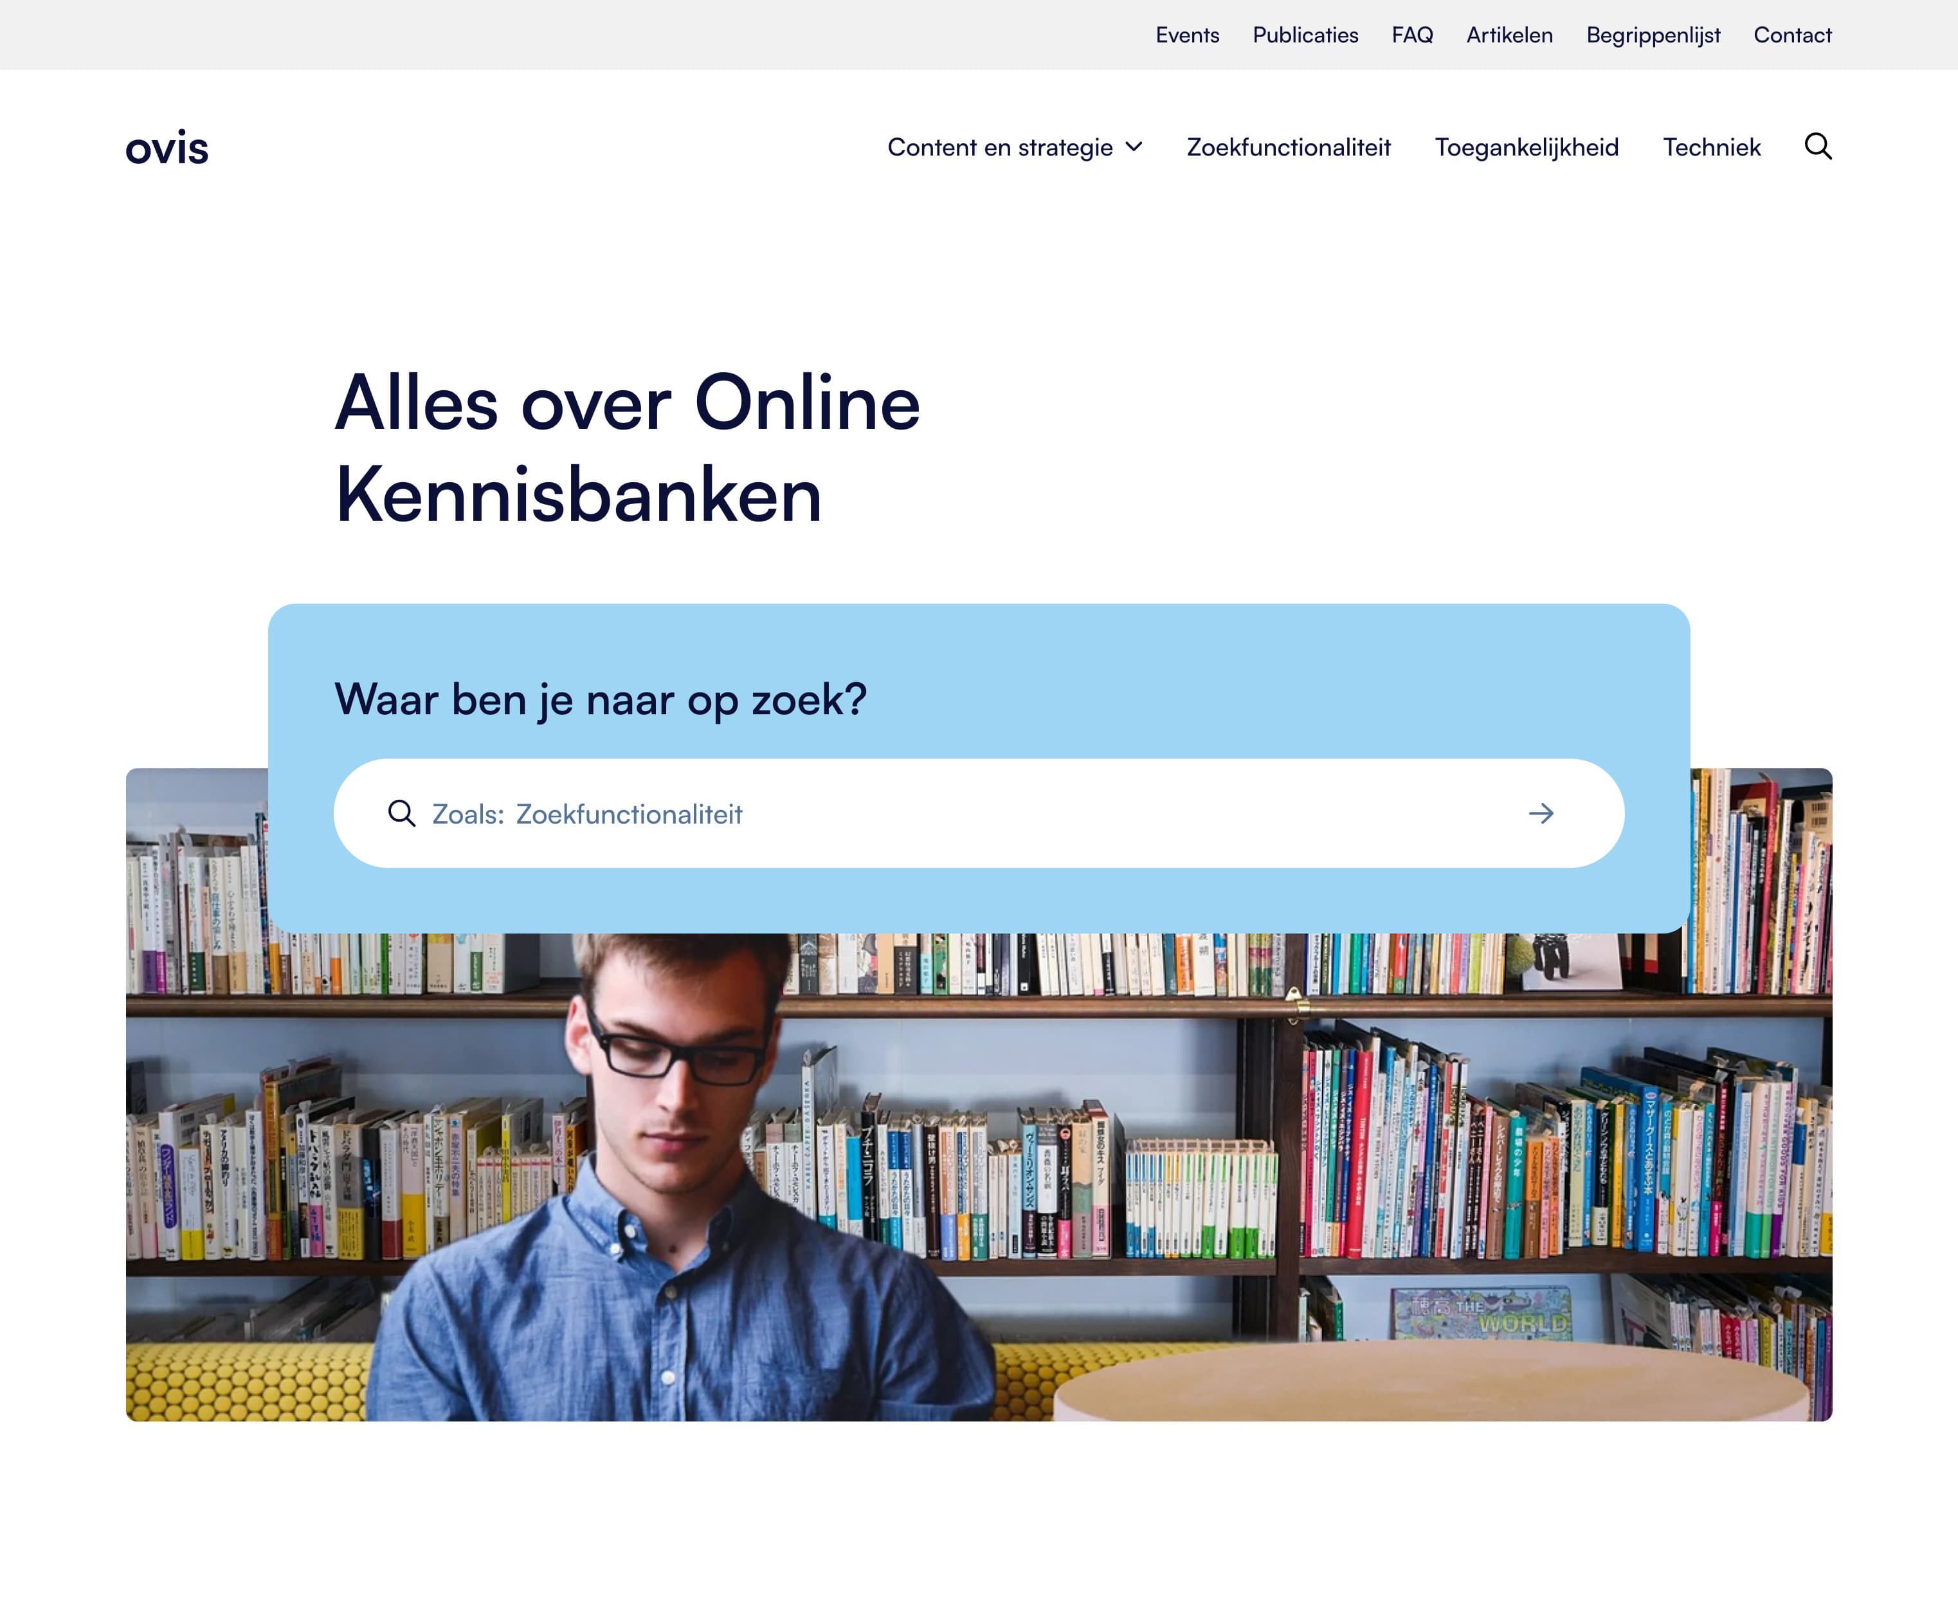
Task: Open the Events link
Action: coord(1187,35)
